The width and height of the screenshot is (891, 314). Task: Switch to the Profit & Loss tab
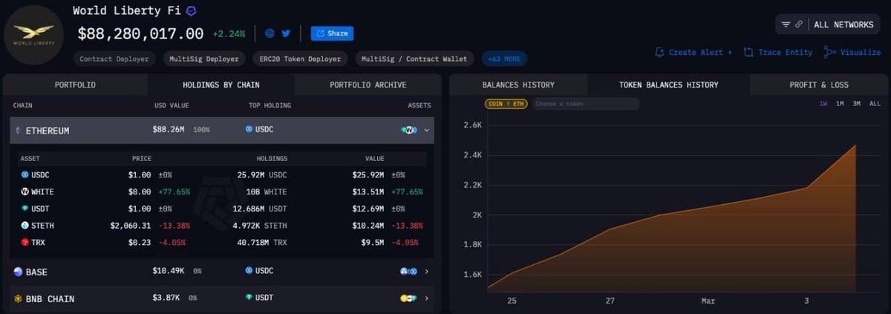pos(818,85)
